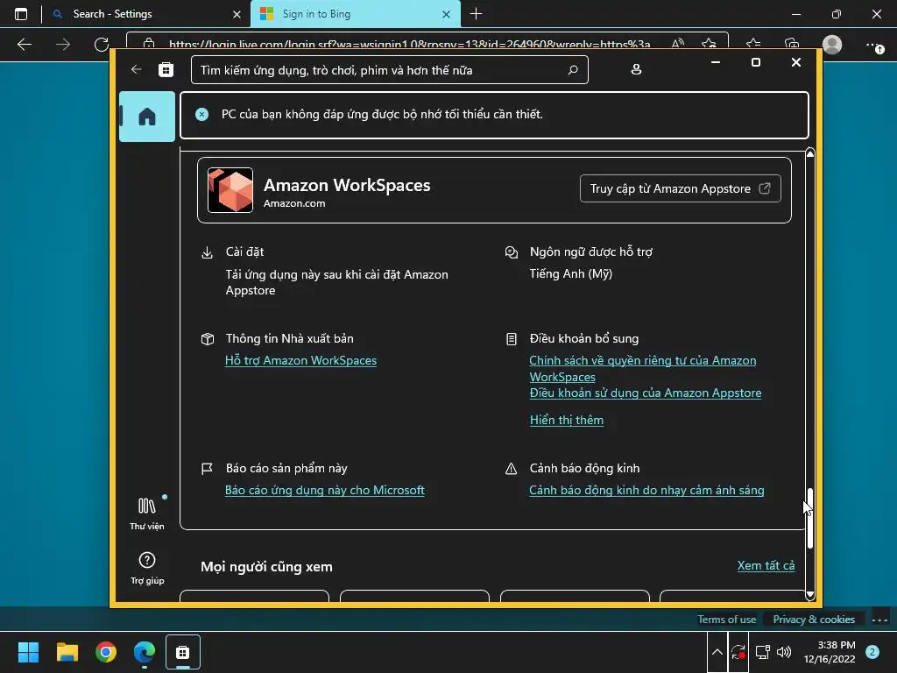Click the Cài đặt heading
This screenshot has height=673, width=897.
[245, 251]
